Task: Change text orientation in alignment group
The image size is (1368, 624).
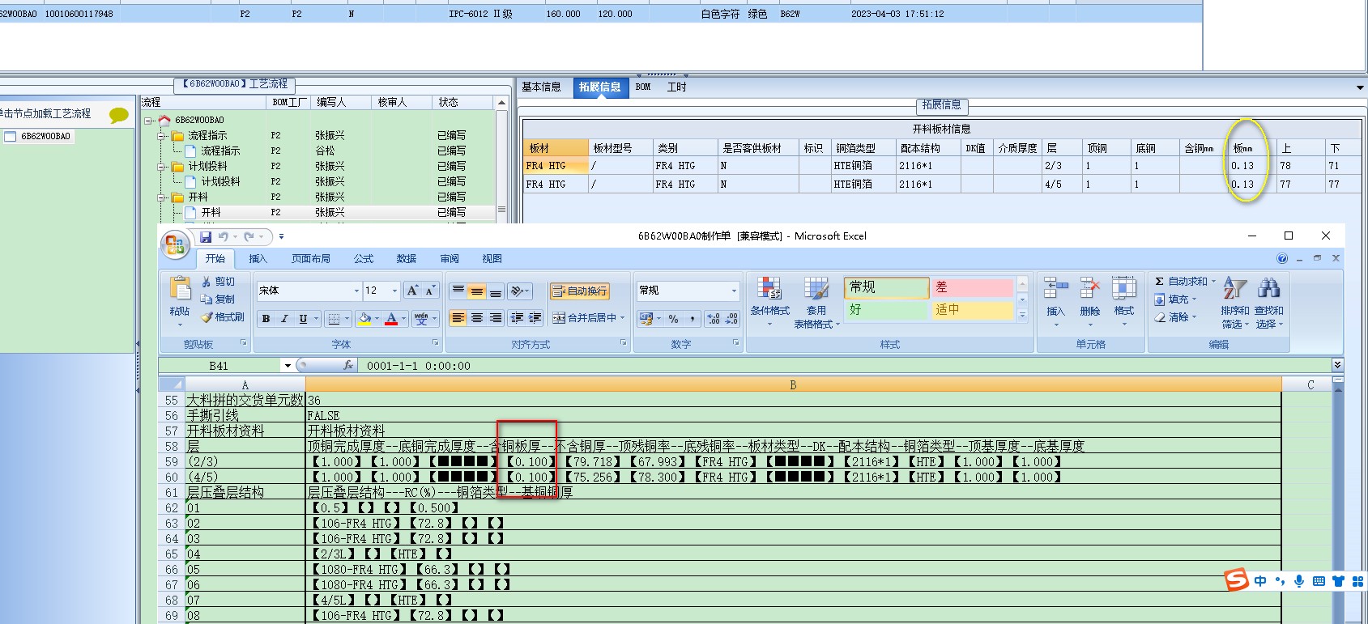Action: [x=518, y=291]
